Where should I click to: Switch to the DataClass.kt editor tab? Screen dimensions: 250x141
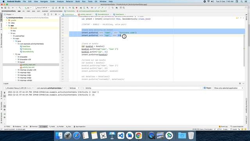pyautogui.click(x=120, y=14)
